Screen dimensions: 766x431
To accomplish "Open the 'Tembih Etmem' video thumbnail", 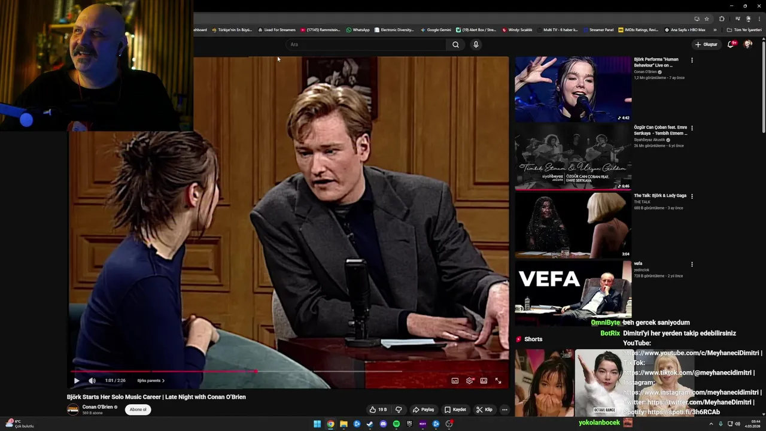I will pyautogui.click(x=573, y=157).
